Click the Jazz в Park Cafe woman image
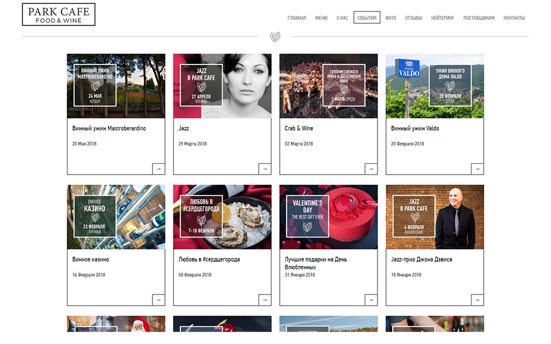551x344 pixels. (x=223, y=86)
